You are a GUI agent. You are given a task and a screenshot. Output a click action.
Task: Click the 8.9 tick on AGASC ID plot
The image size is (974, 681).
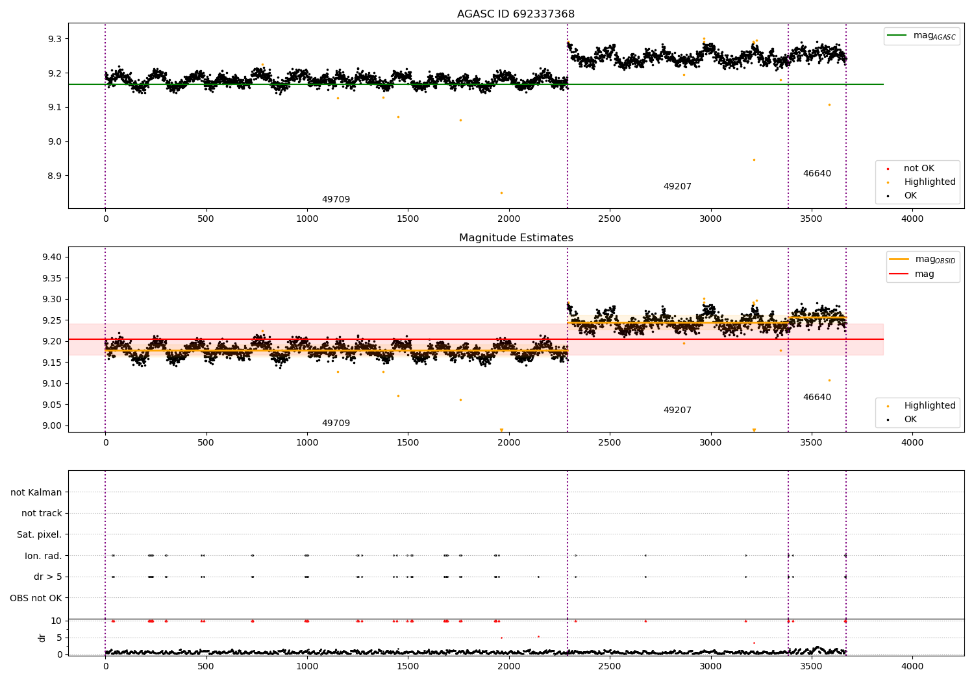coord(55,176)
